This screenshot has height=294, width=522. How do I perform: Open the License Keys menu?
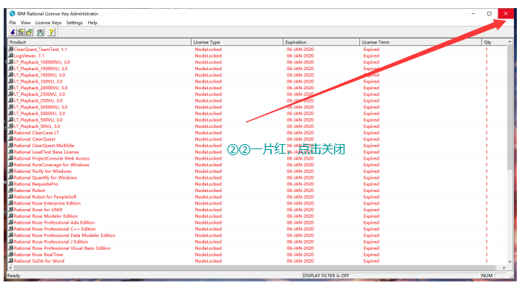tap(48, 23)
